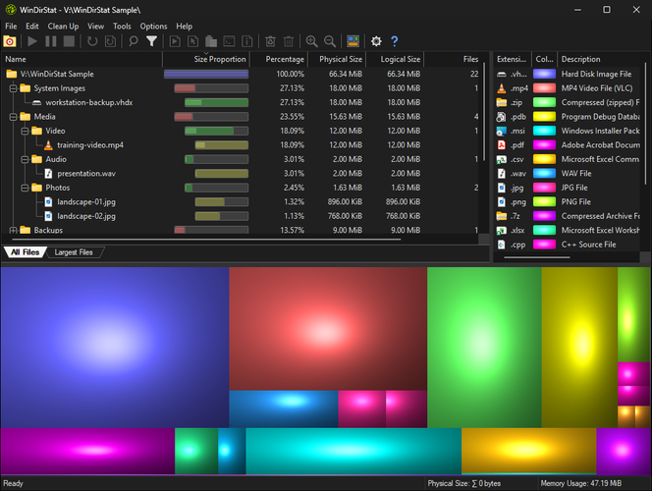Click the .msi installer icon in extension list
Screen dimensions: 652x491
[x=502, y=131]
